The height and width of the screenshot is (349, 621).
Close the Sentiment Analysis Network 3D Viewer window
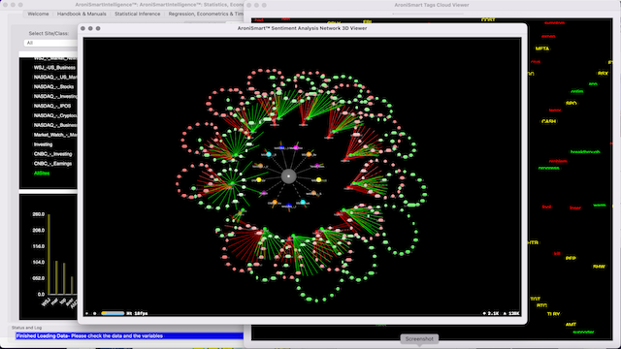[82, 28]
